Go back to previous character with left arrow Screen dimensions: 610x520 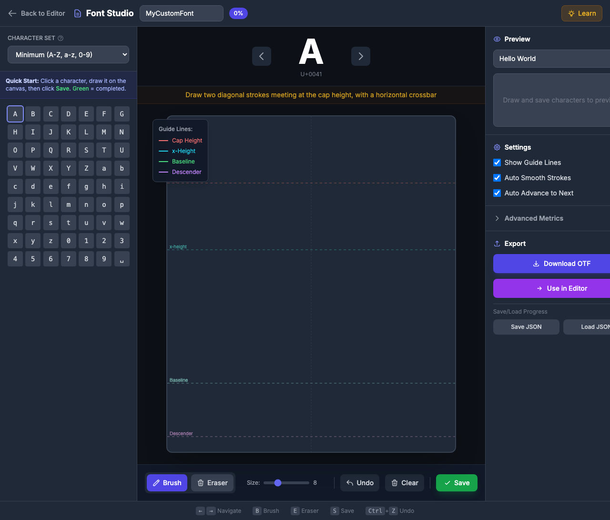click(262, 56)
